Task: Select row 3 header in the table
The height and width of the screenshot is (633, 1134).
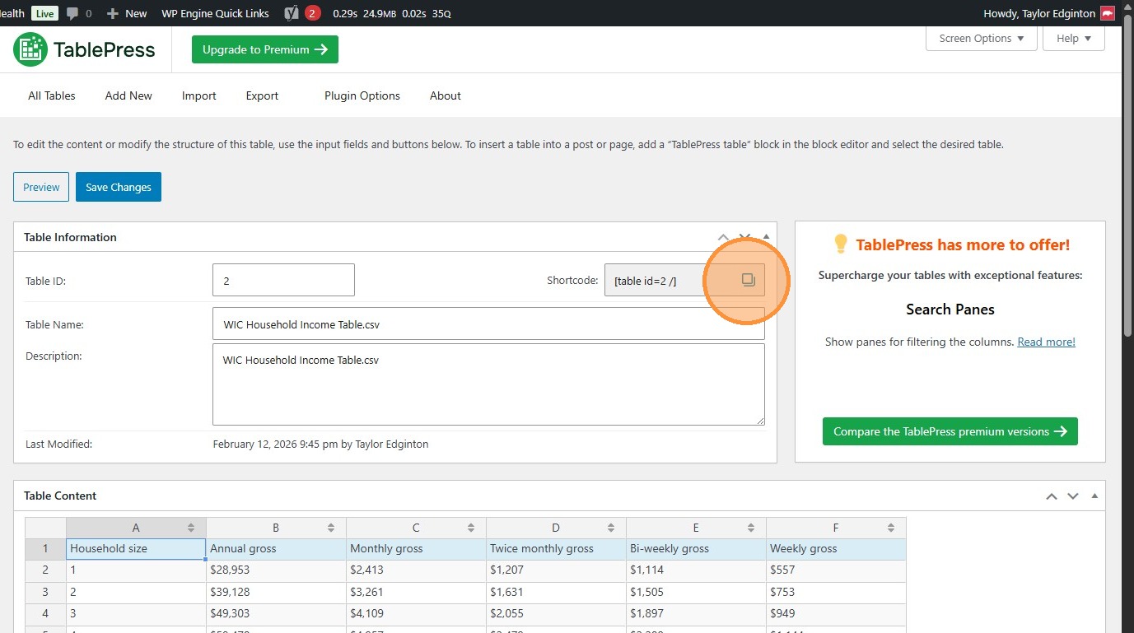Action: click(45, 592)
